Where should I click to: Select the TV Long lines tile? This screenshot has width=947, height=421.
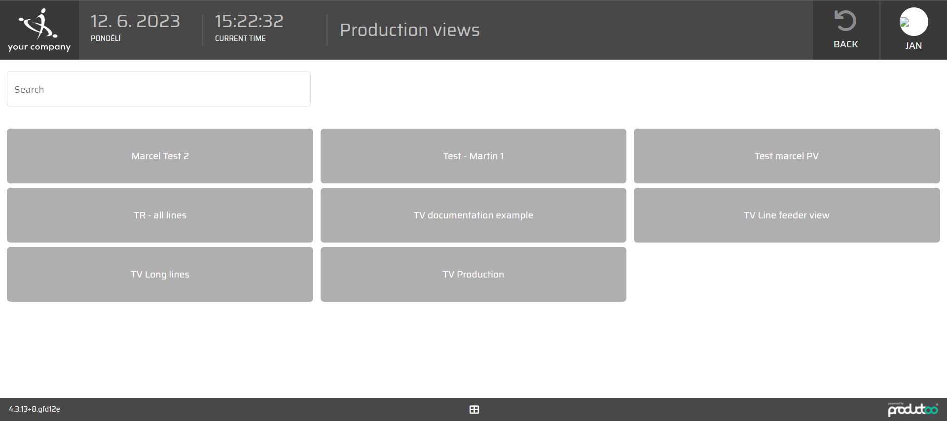click(x=160, y=275)
